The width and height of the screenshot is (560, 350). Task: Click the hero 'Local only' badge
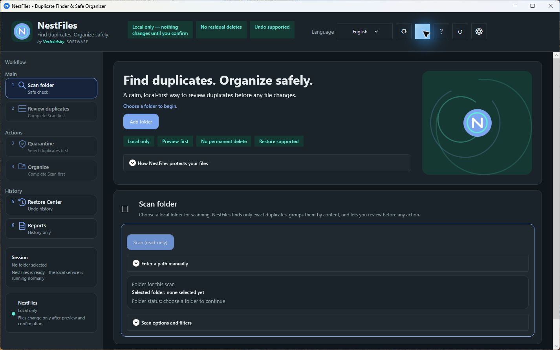pos(139,141)
